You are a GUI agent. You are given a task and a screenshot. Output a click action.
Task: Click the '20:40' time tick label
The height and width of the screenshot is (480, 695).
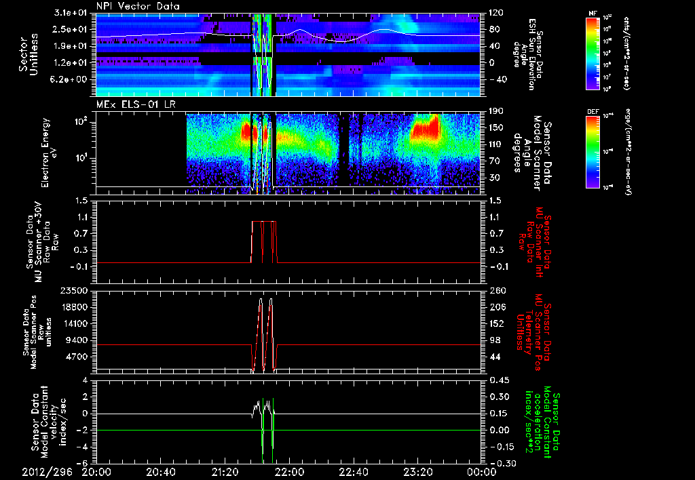point(160,472)
